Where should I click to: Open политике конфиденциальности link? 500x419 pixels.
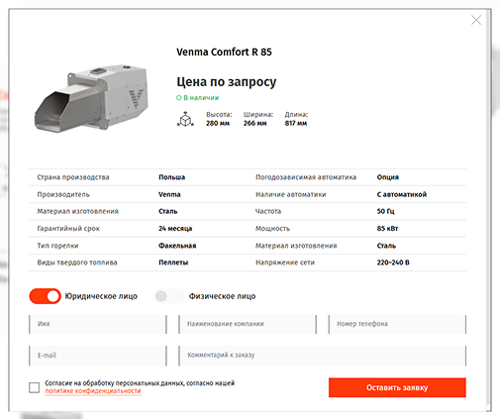(x=93, y=391)
